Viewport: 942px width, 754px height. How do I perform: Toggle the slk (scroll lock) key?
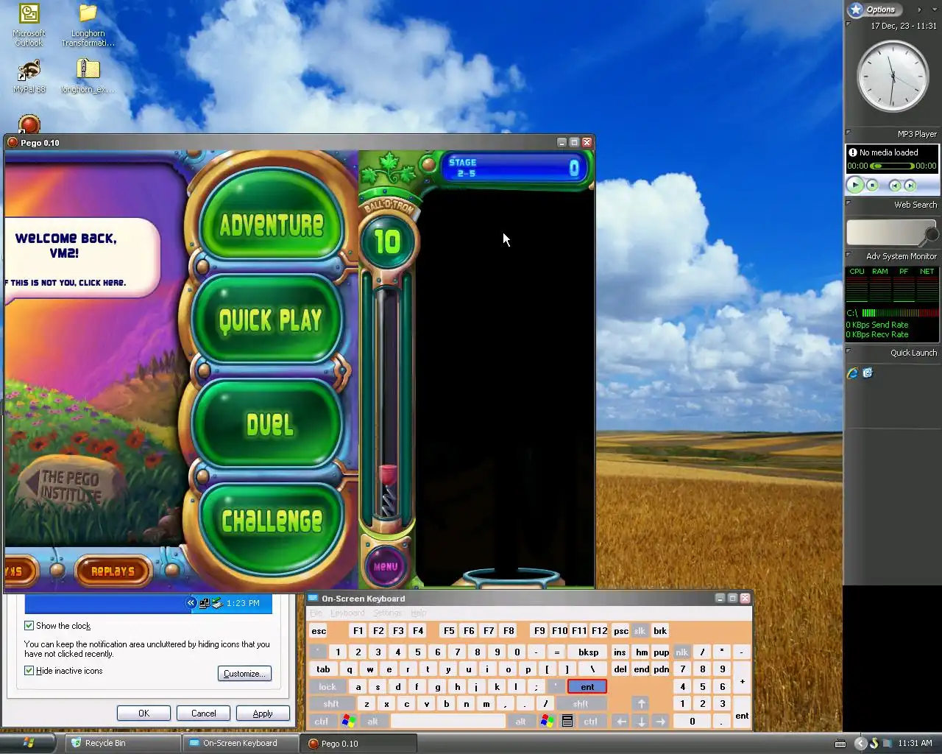click(640, 631)
